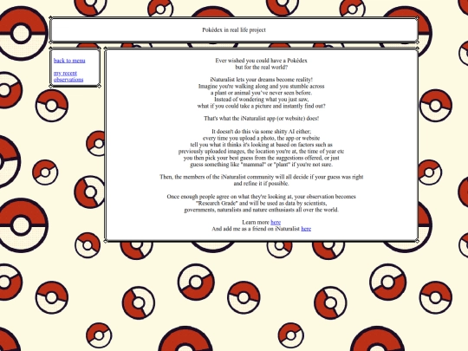This screenshot has height=351, width=468.
Task: Click the 'tell you what it thinks' line
Action: [x=261, y=145]
